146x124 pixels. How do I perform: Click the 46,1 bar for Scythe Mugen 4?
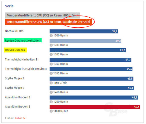[x=92, y=88]
